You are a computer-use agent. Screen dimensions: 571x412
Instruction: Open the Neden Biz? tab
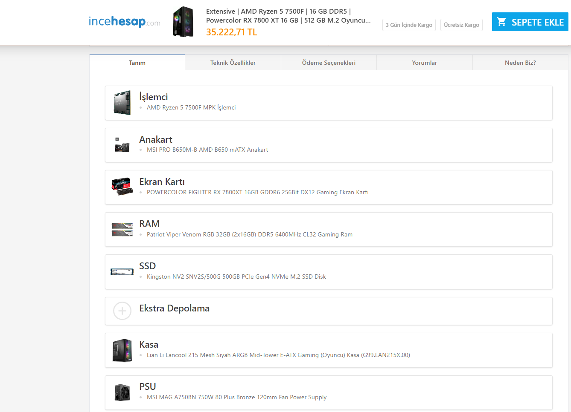520,63
